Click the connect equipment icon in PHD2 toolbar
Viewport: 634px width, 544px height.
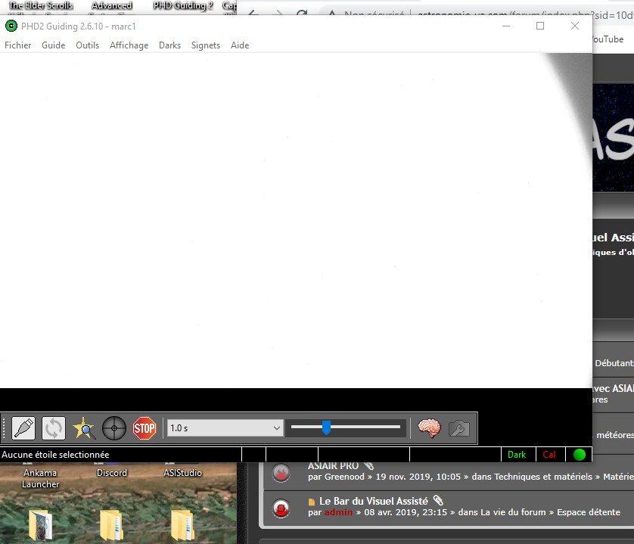pos(23,428)
